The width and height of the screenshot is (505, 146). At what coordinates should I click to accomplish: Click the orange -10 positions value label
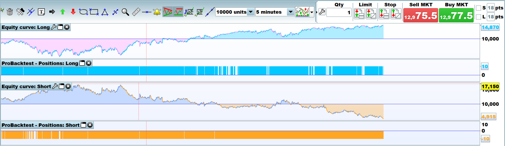[486, 139]
